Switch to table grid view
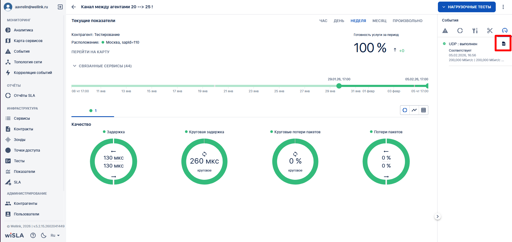The image size is (512, 242). (424, 110)
